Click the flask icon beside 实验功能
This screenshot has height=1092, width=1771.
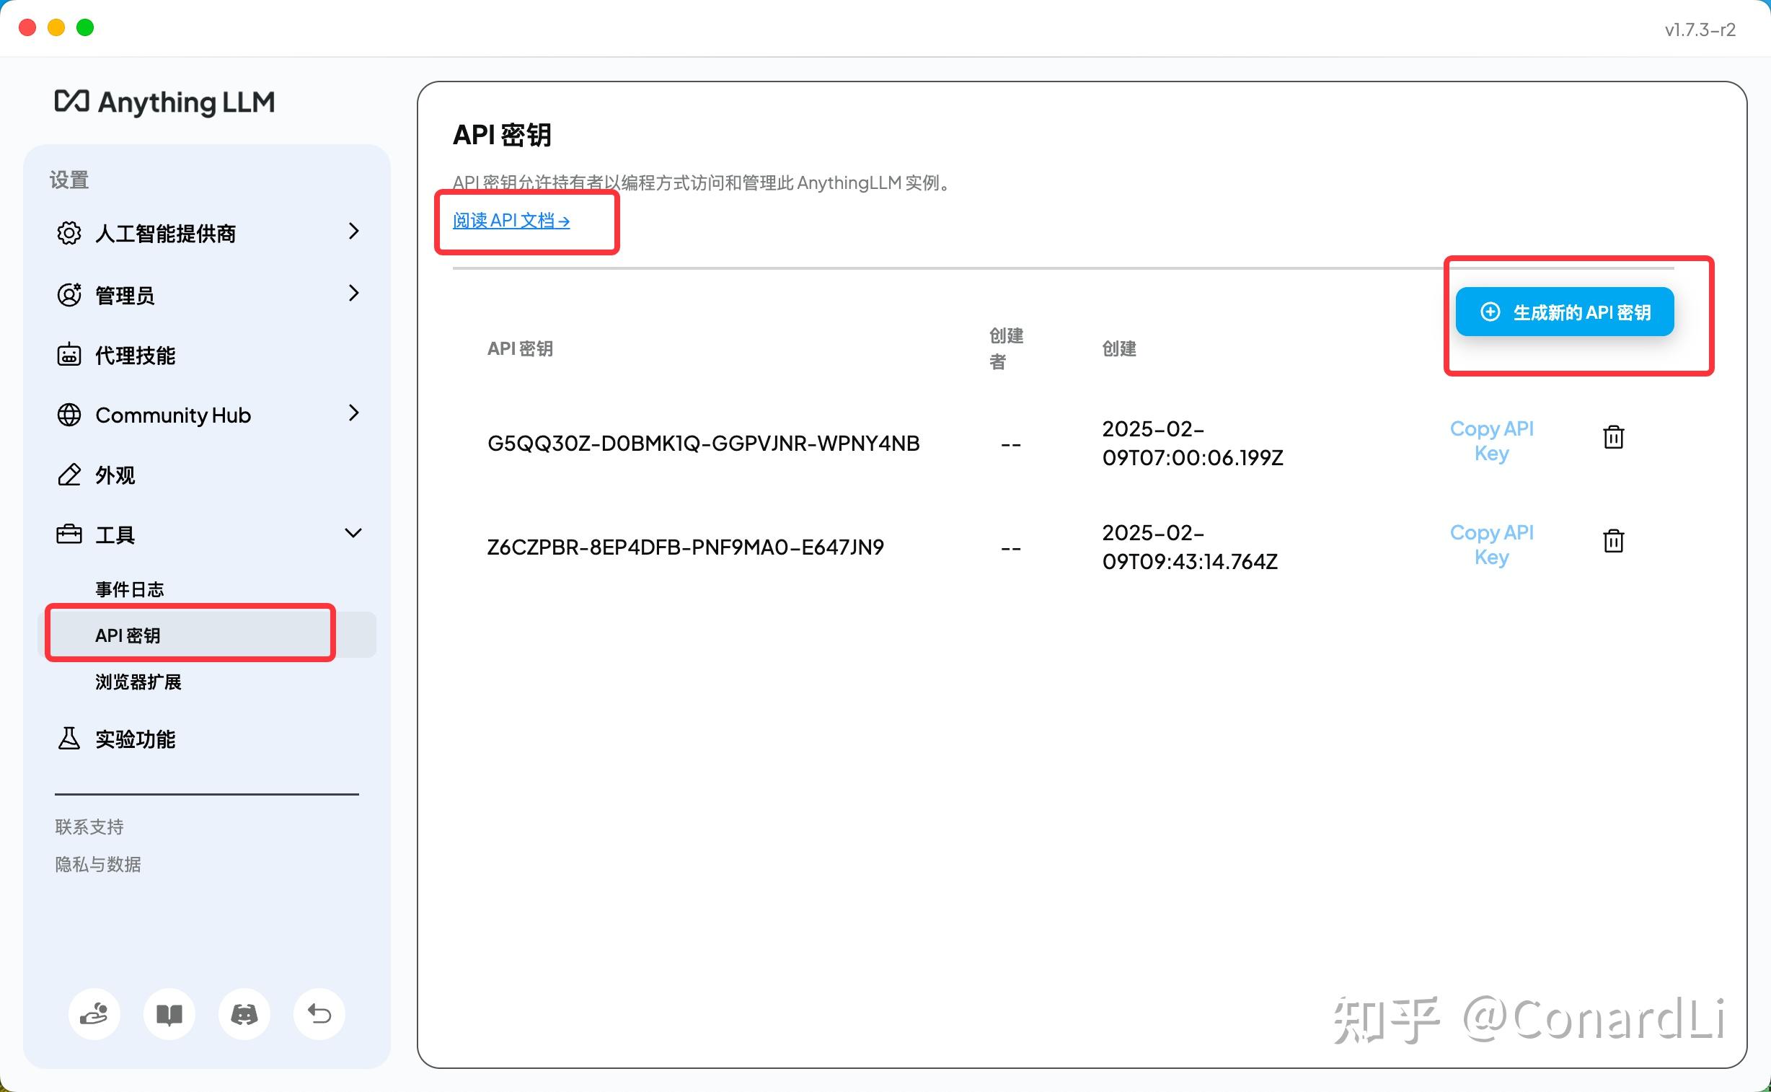69,738
